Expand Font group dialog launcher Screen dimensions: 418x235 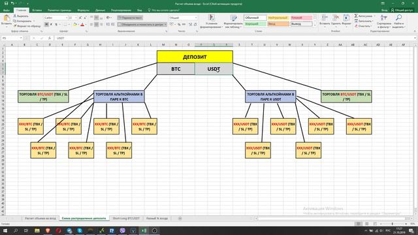coord(87,31)
